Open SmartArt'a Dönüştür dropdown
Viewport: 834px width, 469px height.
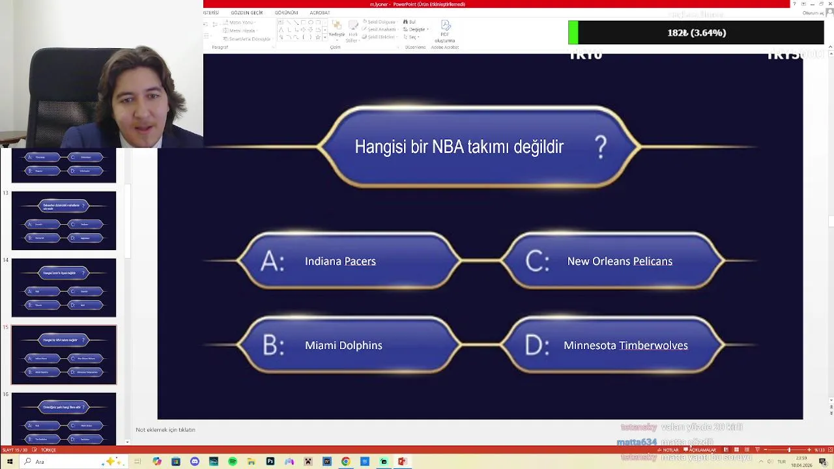[x=248, y=39]
